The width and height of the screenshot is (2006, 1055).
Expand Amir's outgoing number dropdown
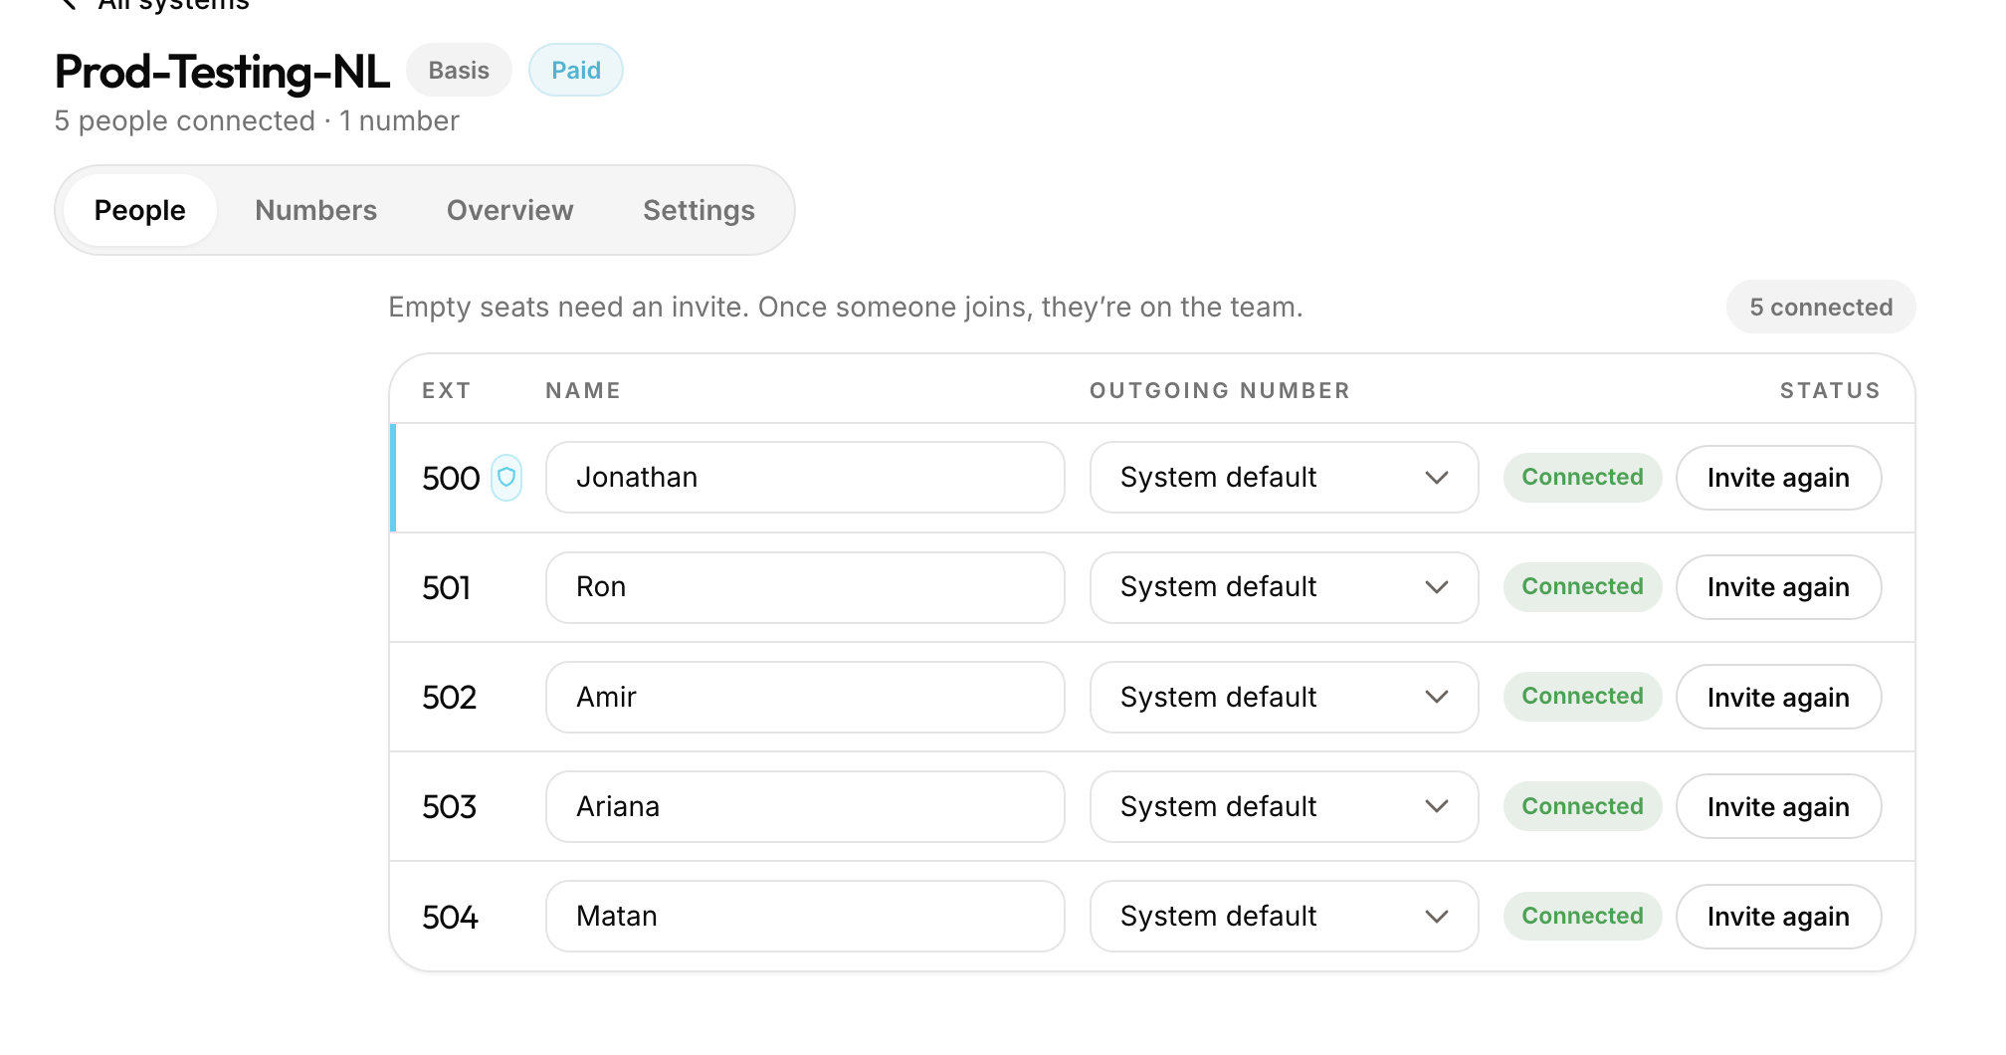1284,697
